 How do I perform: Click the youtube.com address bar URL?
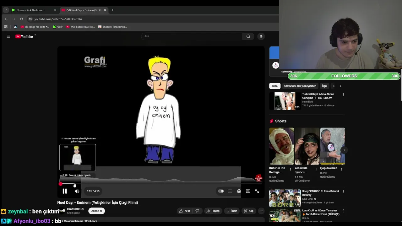[x=58, y=19]
